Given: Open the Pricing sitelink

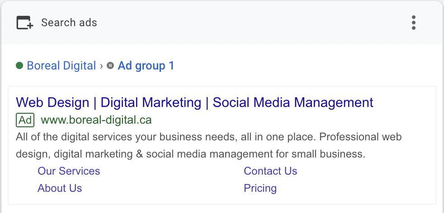Looking at the screenshot, I should (x=260, y=188).
